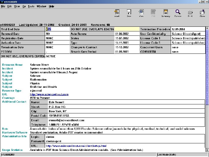Click the Insert toolbar icon

pos(117,13)
